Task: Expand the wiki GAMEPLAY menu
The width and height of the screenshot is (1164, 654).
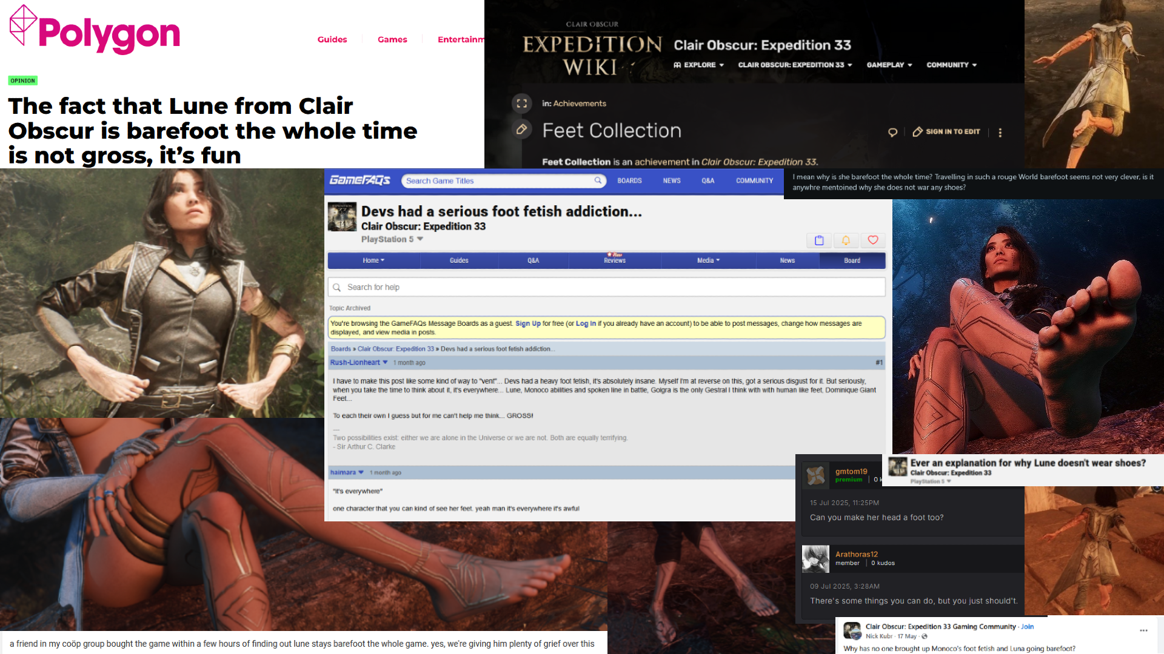Action: tap(889, 65)
